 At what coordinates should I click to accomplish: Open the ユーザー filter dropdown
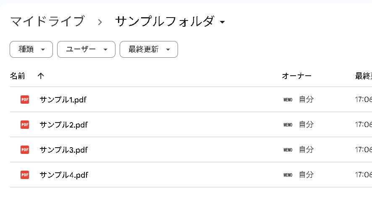tap(86, 49)
